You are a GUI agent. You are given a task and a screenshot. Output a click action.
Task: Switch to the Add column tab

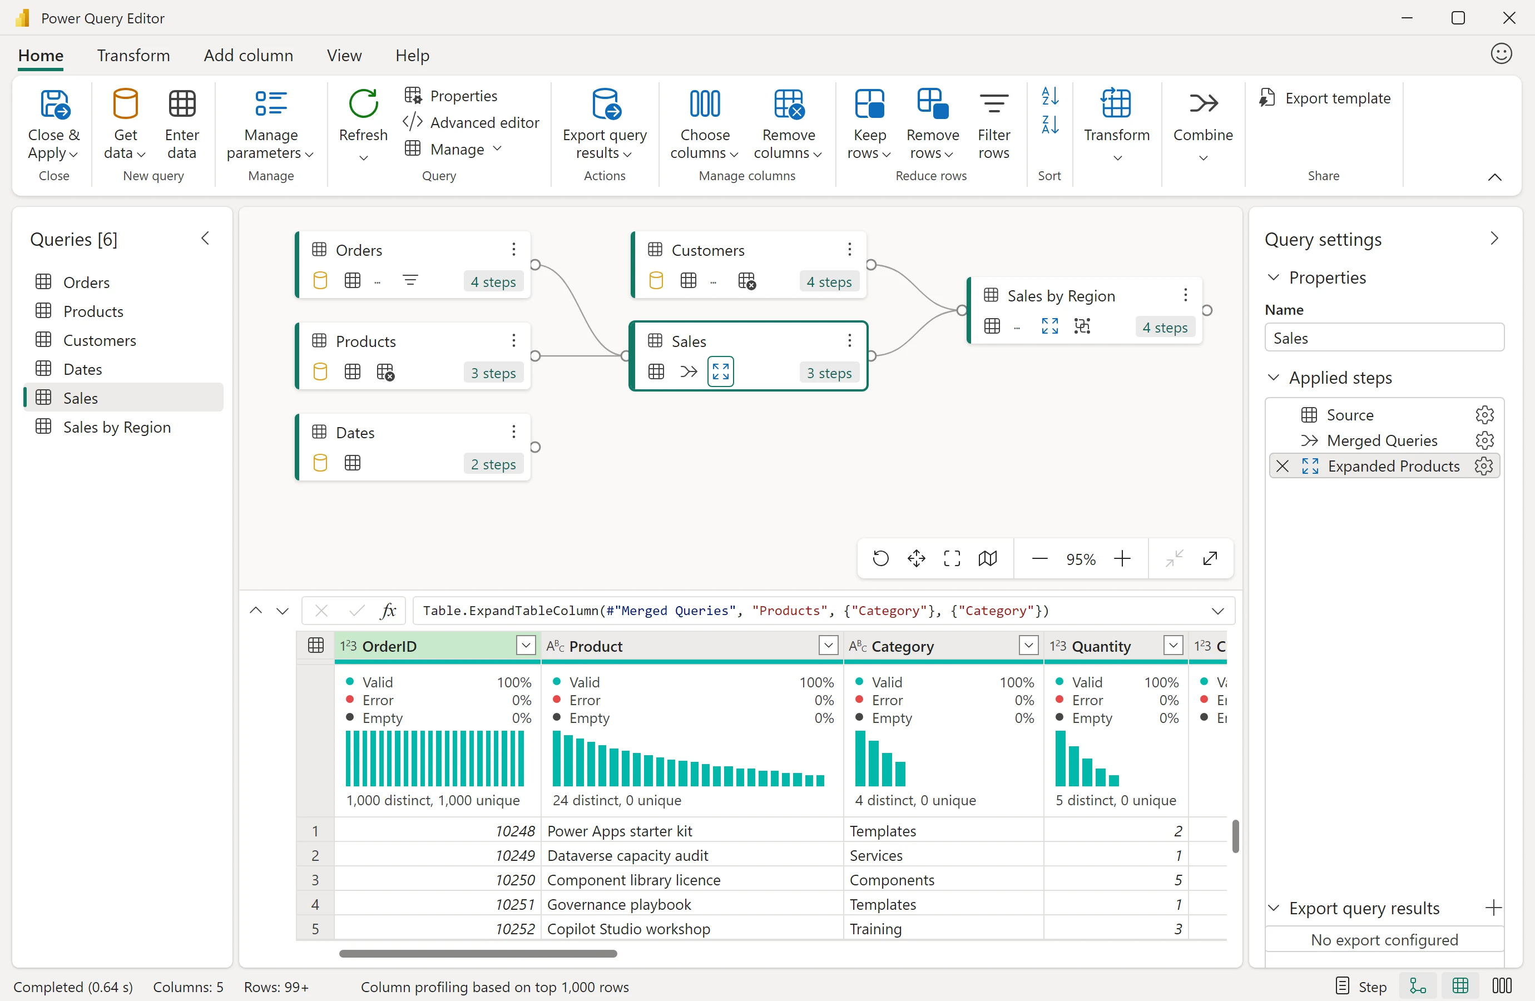pyautogui.click(x=248, y=56)
